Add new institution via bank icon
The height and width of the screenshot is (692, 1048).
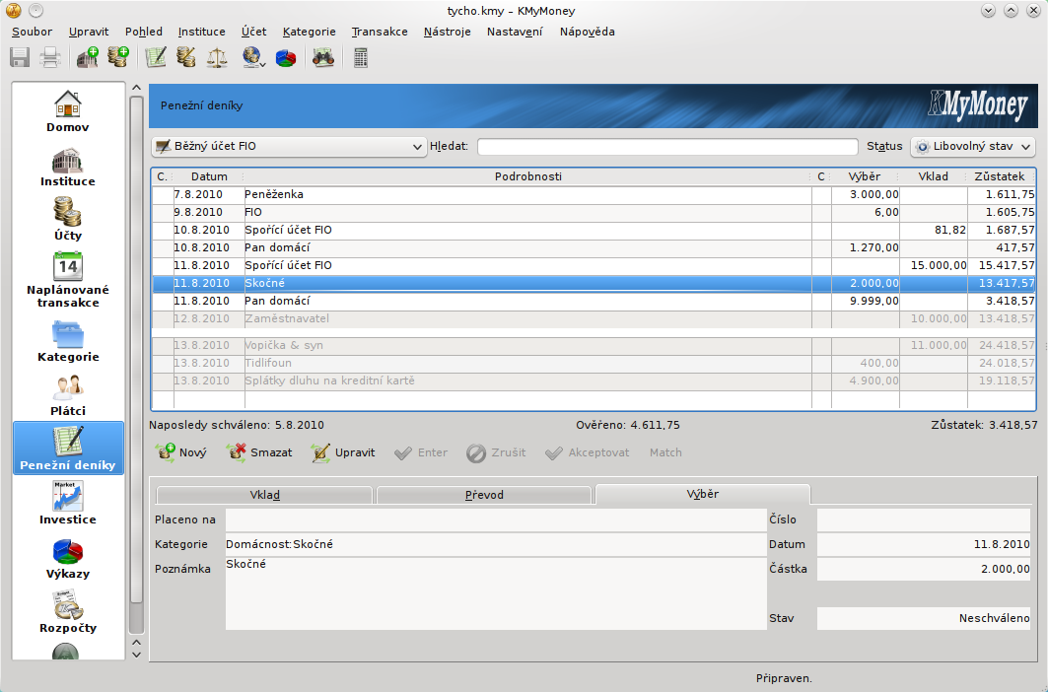[88, 58]
